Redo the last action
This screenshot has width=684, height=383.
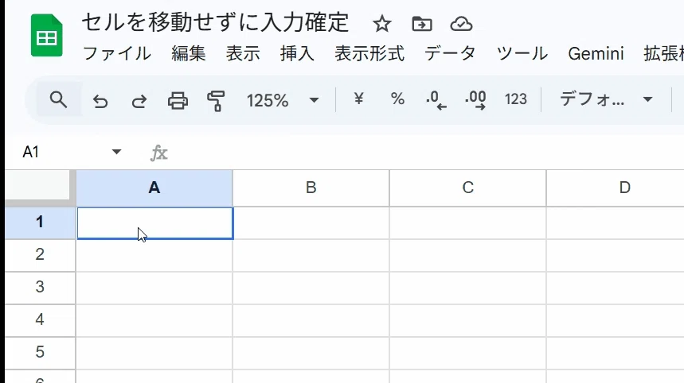click(139, 102)
